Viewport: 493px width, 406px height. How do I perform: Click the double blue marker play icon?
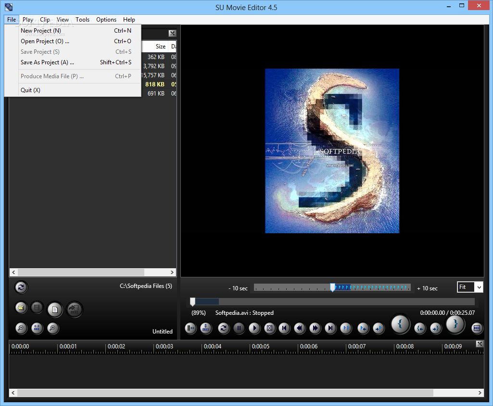point(346,328)
